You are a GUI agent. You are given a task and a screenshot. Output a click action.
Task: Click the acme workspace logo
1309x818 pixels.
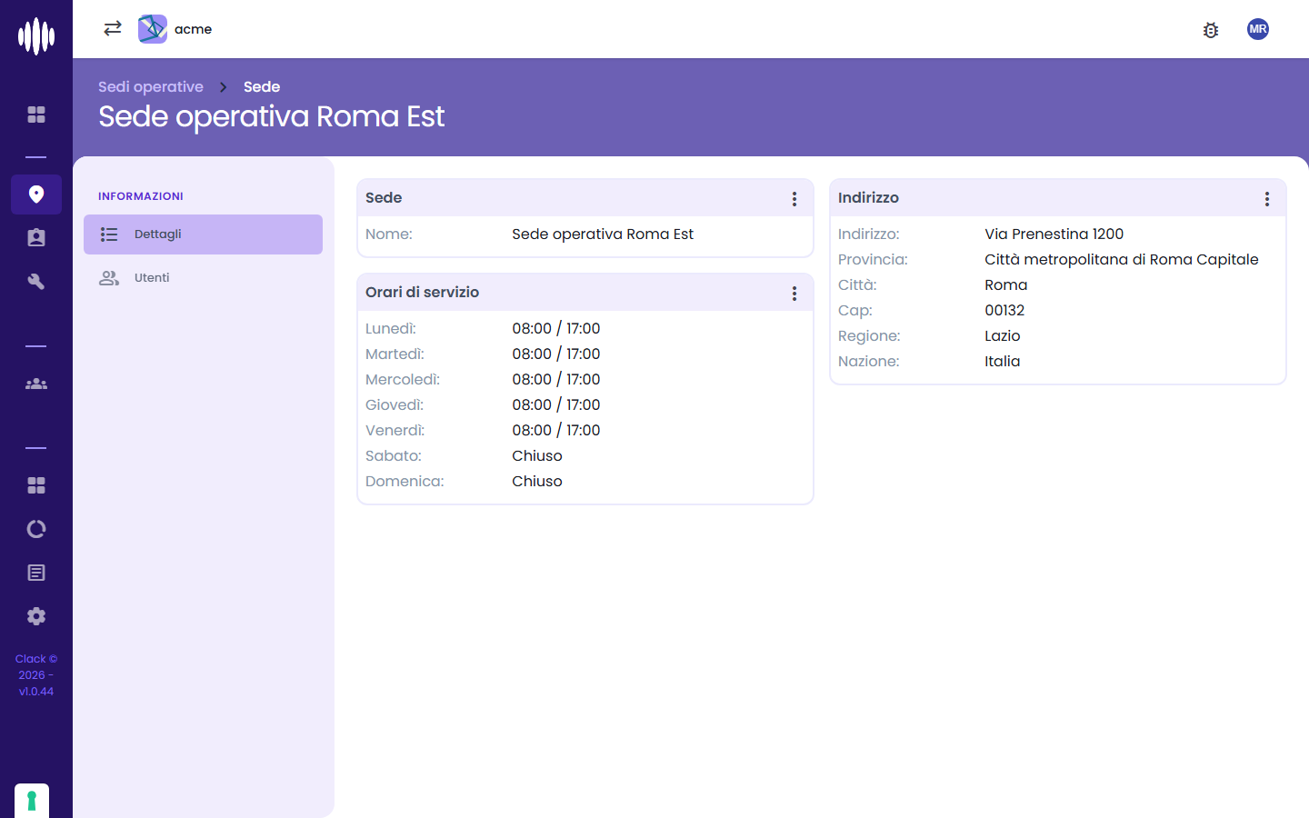click(153, 29)
